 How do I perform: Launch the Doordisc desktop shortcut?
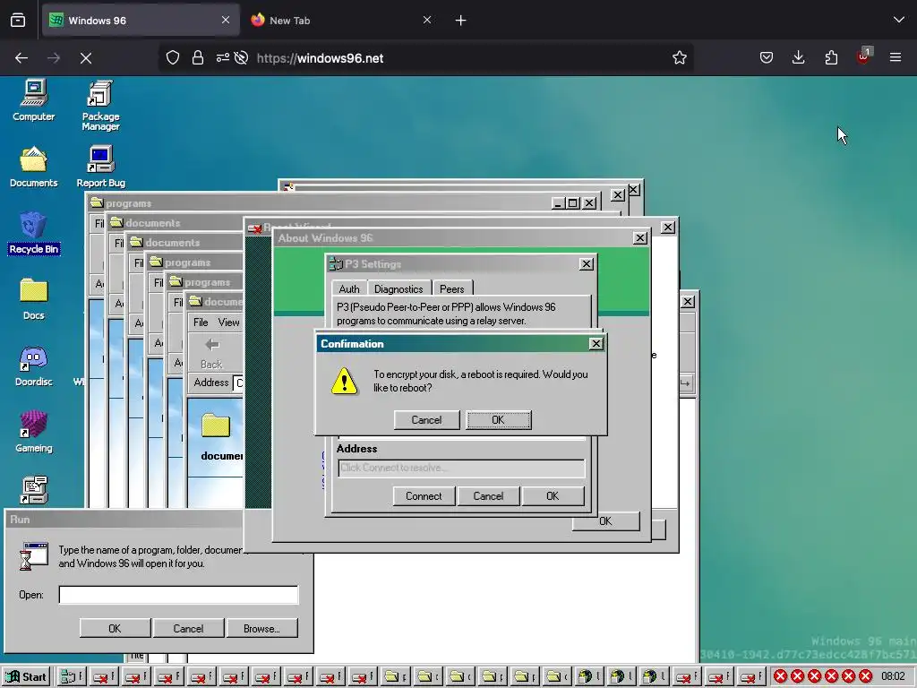pos(33,365)
